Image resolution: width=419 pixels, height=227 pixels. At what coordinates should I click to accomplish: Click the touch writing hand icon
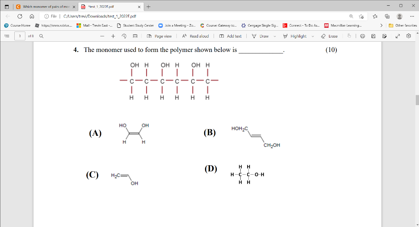pyautogui.click(x=349, y=36)
